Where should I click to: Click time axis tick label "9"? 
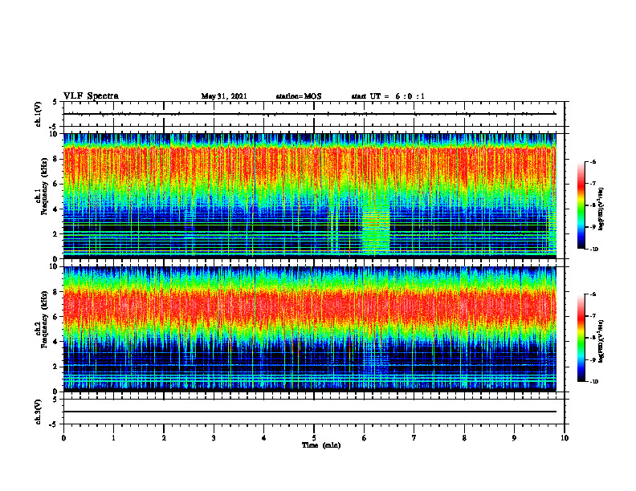[x=514, y=438]
